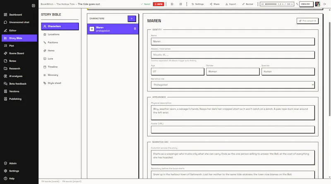
Task: Click the Backstory text area
Action: (x=233, y=175)
